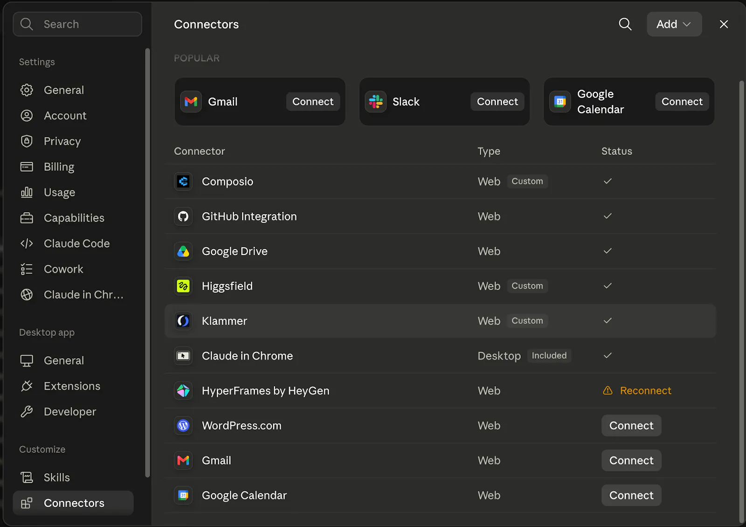The image size is (746, 527).
Task: Click the Higgsfield green icon
Action: pyautogui.click(x=183, y=286)
